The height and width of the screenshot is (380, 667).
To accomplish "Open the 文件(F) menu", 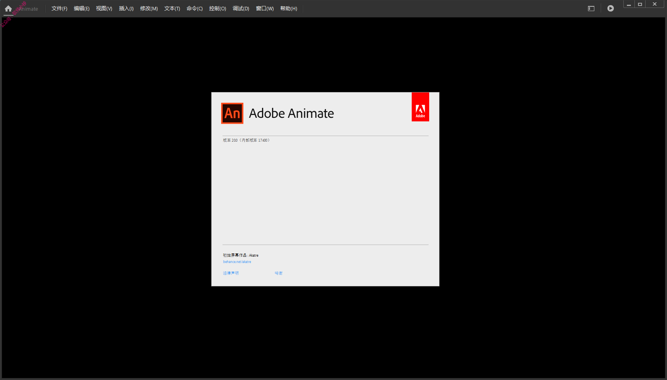I will (60, 8).
